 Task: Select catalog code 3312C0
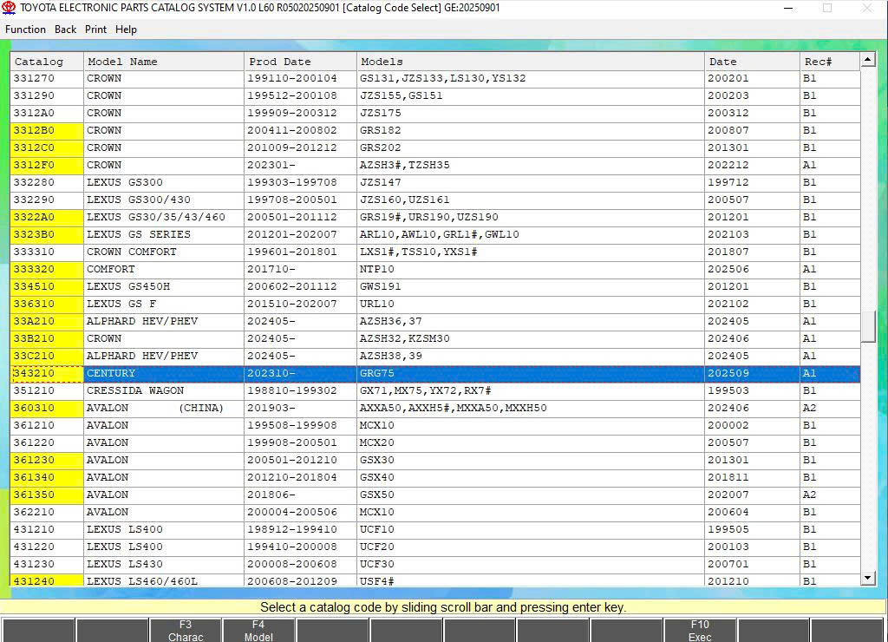47,147
